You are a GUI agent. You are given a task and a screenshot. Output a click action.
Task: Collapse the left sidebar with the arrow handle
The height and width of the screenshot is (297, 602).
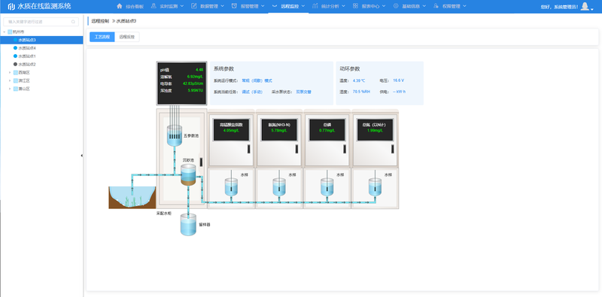pyautogui.click(x=82, y=156)
